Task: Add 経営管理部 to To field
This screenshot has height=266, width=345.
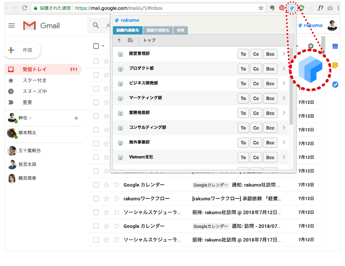Action: tap(243, 54)
